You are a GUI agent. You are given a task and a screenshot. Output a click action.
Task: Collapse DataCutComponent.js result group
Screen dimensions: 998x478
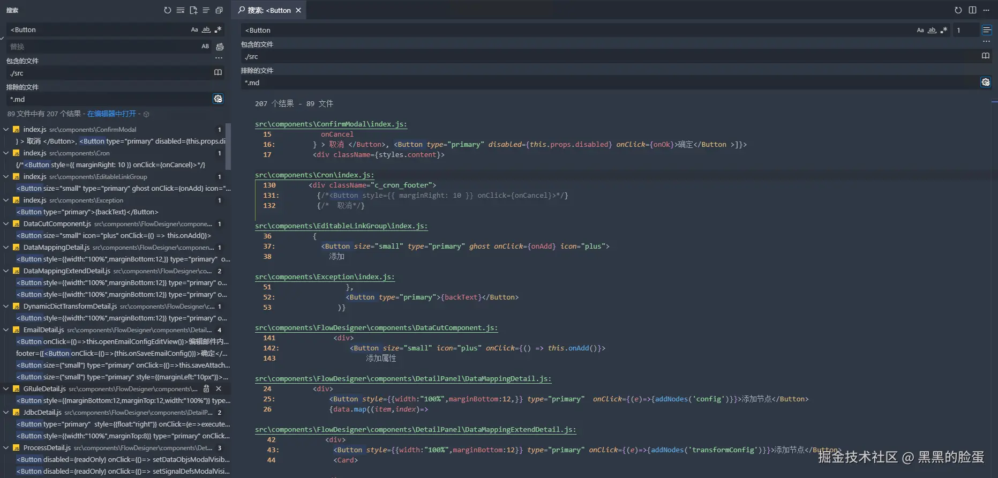tap(6, 223)
